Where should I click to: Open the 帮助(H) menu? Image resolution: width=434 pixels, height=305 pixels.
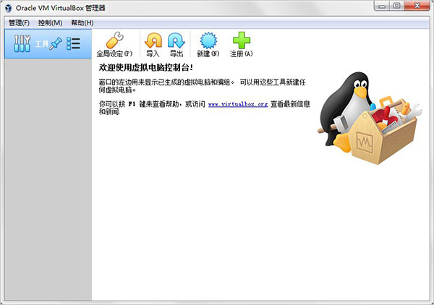[82, 23]
